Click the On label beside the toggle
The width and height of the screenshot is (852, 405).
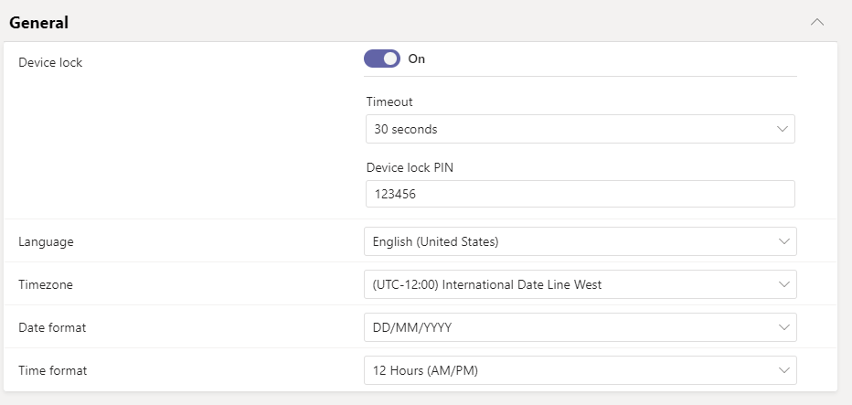416,59
